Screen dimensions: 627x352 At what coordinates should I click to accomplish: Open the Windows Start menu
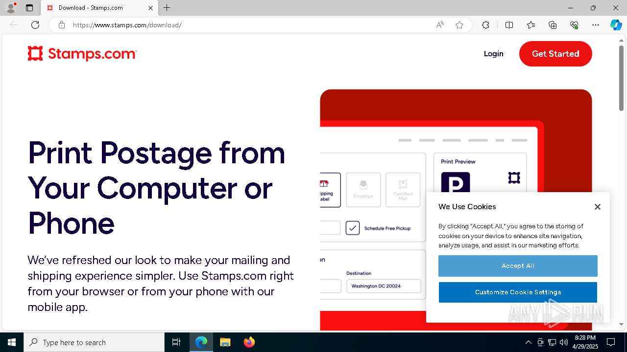(12, 342)
